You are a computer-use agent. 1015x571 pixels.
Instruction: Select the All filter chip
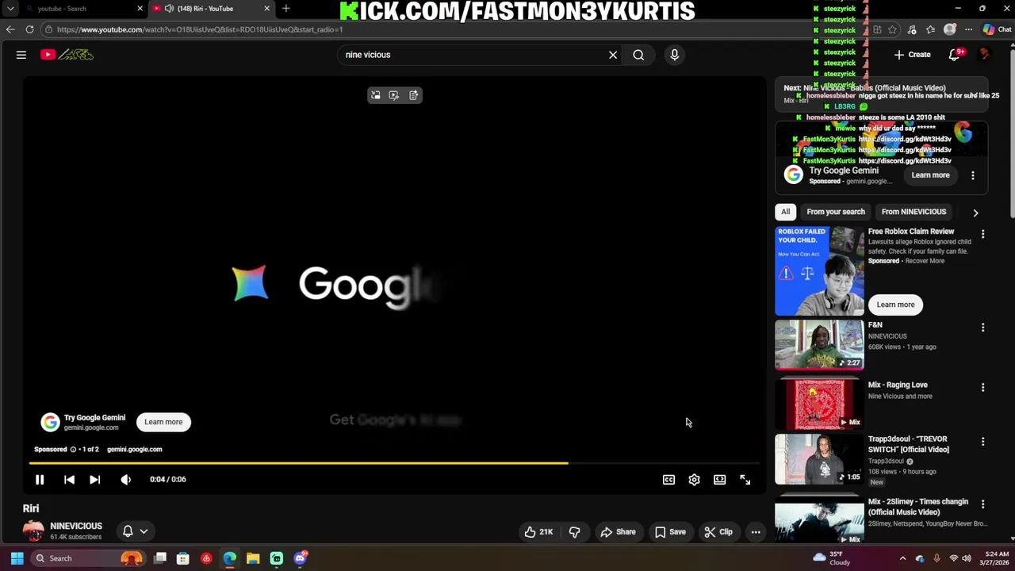click(785, 212)
